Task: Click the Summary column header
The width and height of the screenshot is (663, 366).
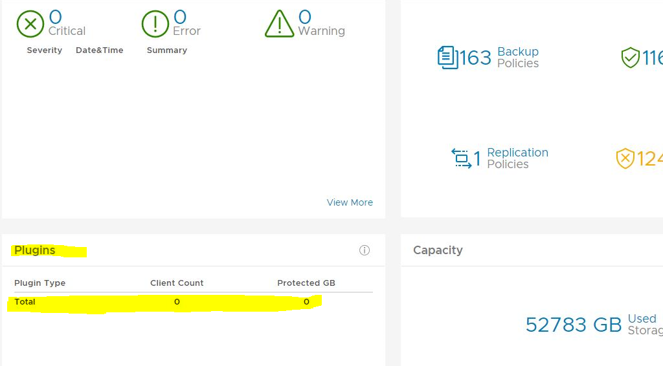Action: 167,50
